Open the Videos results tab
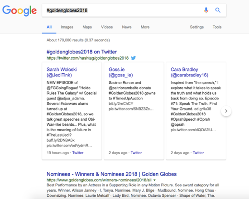The image size is (249, 199). [x=107, y=27]
